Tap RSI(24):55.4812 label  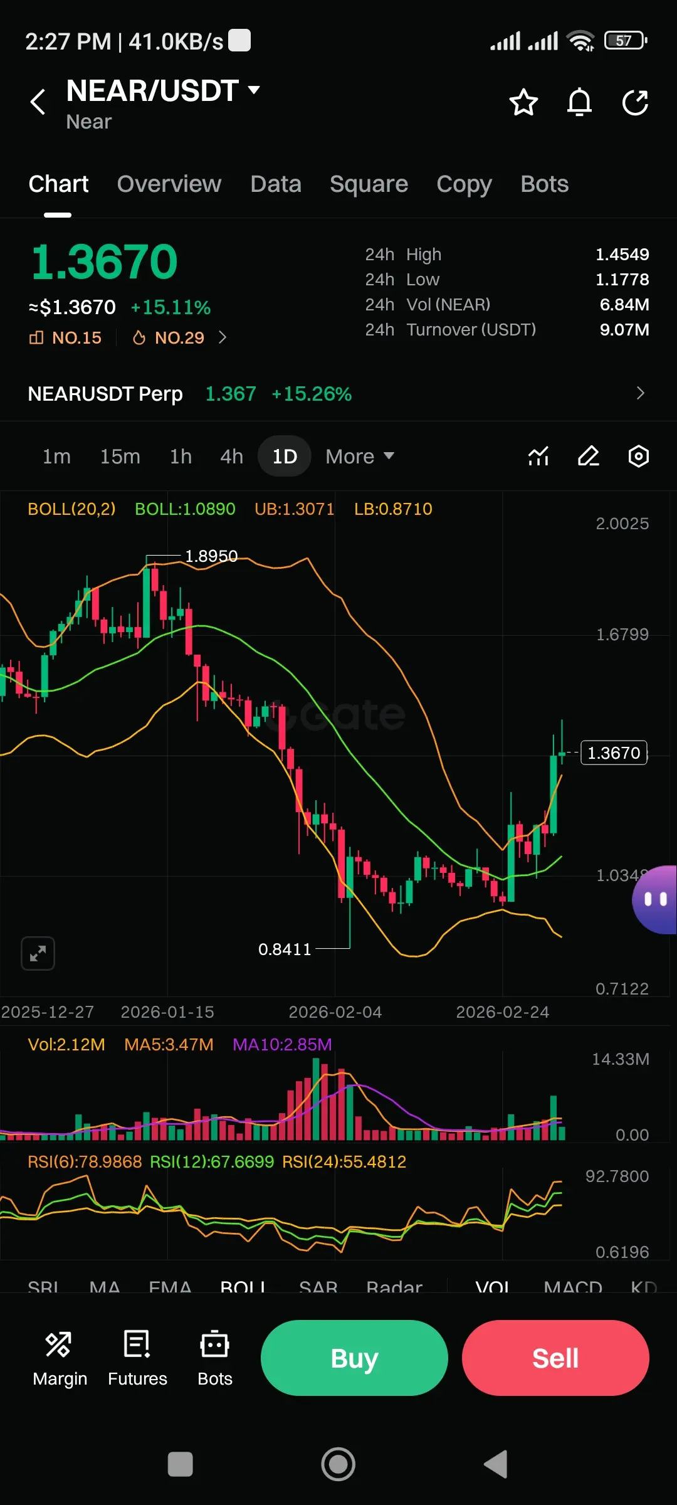[x=344, y=1162]
